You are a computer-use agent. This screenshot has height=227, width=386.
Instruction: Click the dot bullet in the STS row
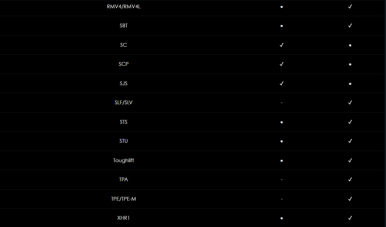[x=282, y=122]
